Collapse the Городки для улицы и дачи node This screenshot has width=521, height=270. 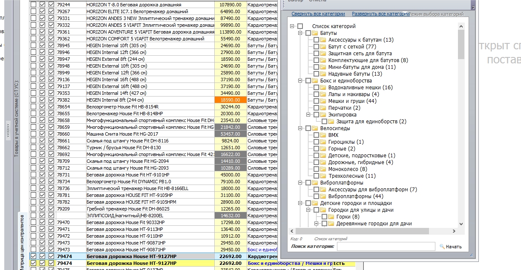point(308,210)
